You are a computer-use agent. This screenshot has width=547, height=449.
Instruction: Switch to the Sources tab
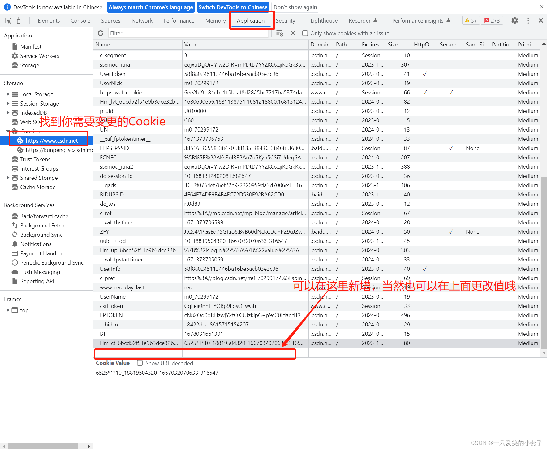tap(111, 21)
